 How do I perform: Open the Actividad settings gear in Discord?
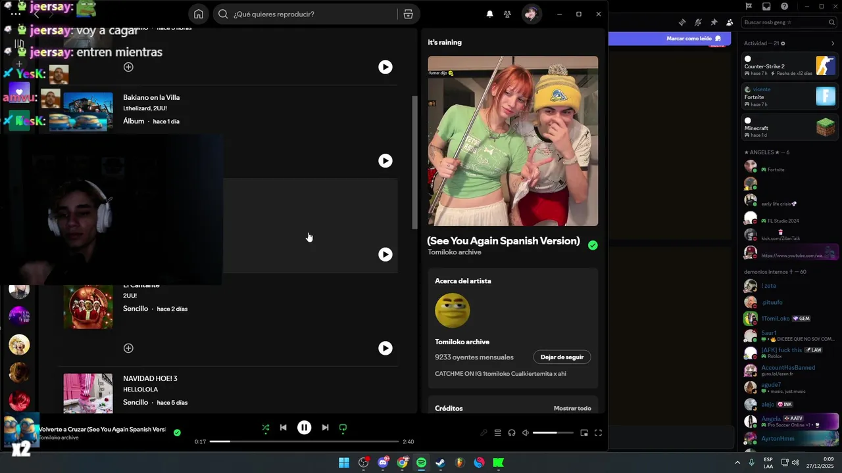tap(783, 43)
